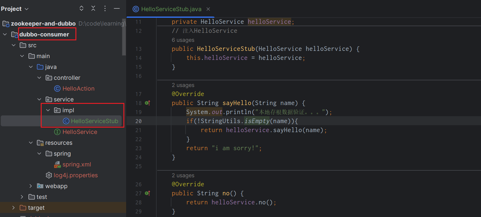Click isEmpty call on line 20
481x217 pixels.
(x=257, y=121)
